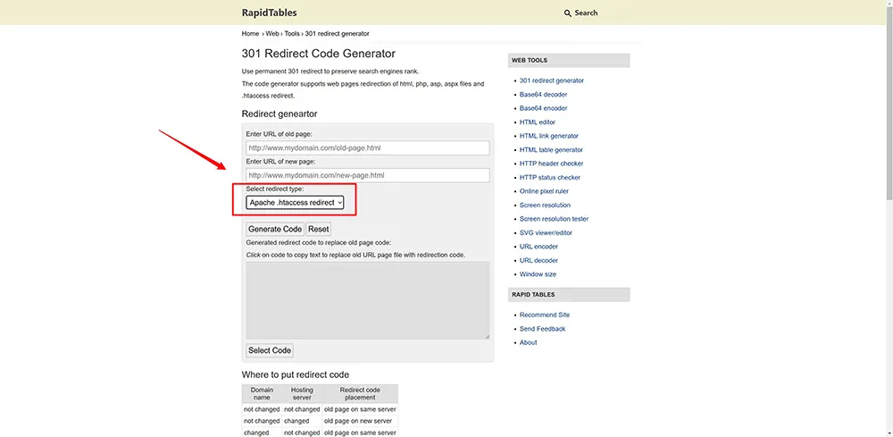The height and width of the screenshot is (437, 893).
Task: Open the URL encoder link
Action: coord(538,247)
